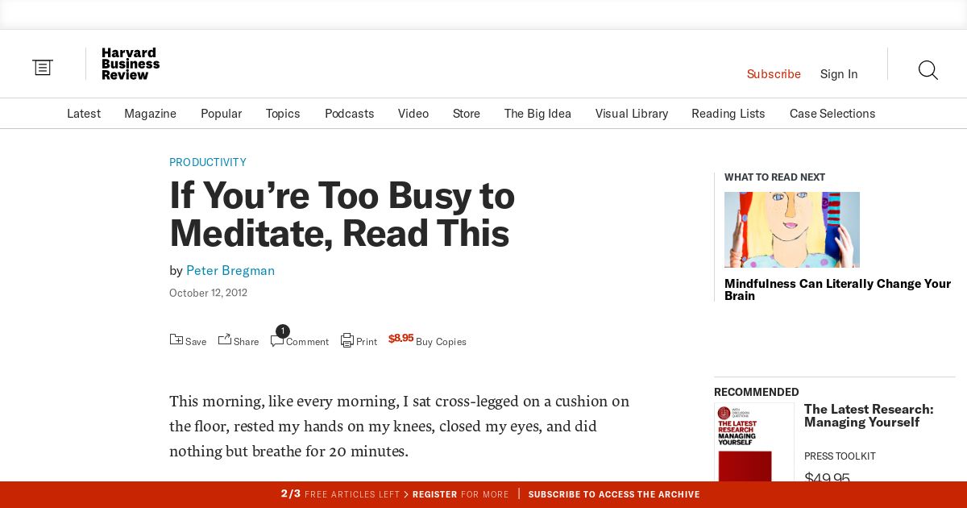Open author Peter Bregman's page
The image size is (967, 508).
pyautogui.click(x=230, y=271)
